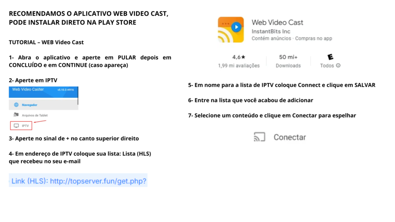Image resolution: width=395 pixels, height=222 pixels.
Task: Click step 3 about the + sign
Action: click(74, 138)
